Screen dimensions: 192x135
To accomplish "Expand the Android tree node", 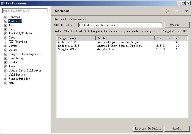I will tap(6, 21).
